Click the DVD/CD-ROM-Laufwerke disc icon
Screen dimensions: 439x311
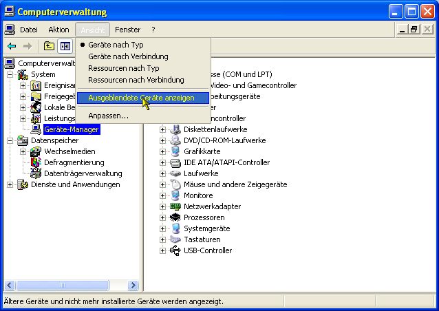[175, 140]
